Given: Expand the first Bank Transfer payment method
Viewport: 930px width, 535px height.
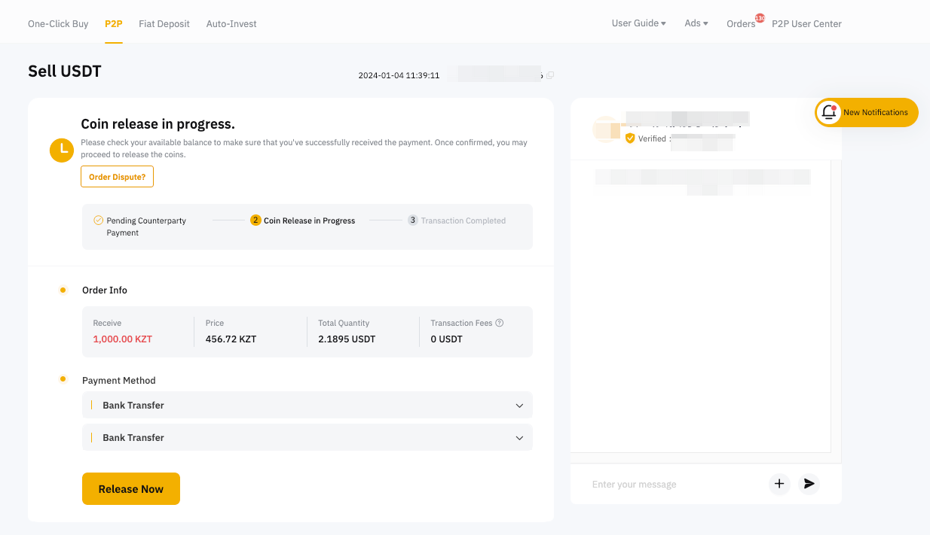Looking at the screenshot, I should pyautogui.click(x=519, y=406).
